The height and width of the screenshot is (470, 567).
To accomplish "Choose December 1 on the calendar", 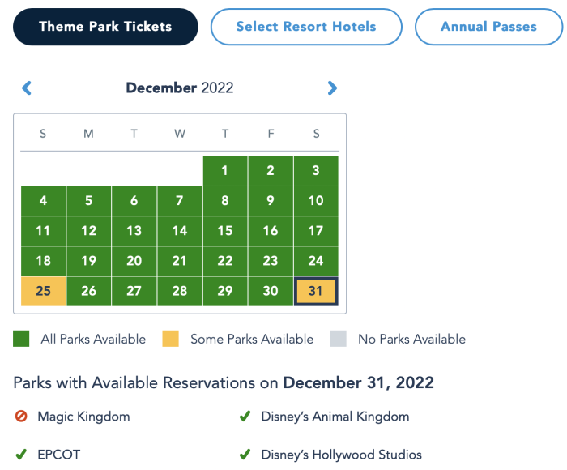I will click(x=225, y=171).
